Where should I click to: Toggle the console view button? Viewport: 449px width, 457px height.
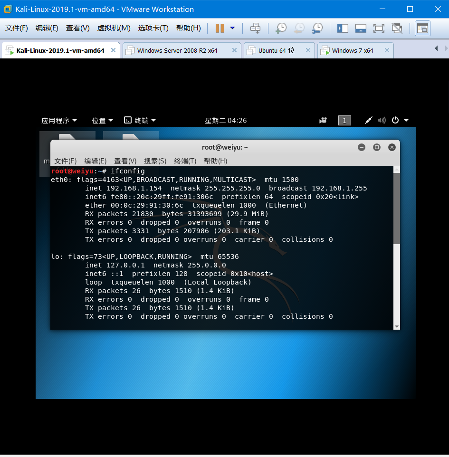[422, 29]
